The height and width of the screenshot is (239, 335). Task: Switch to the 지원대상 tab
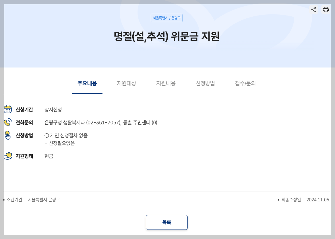point(127,84)
